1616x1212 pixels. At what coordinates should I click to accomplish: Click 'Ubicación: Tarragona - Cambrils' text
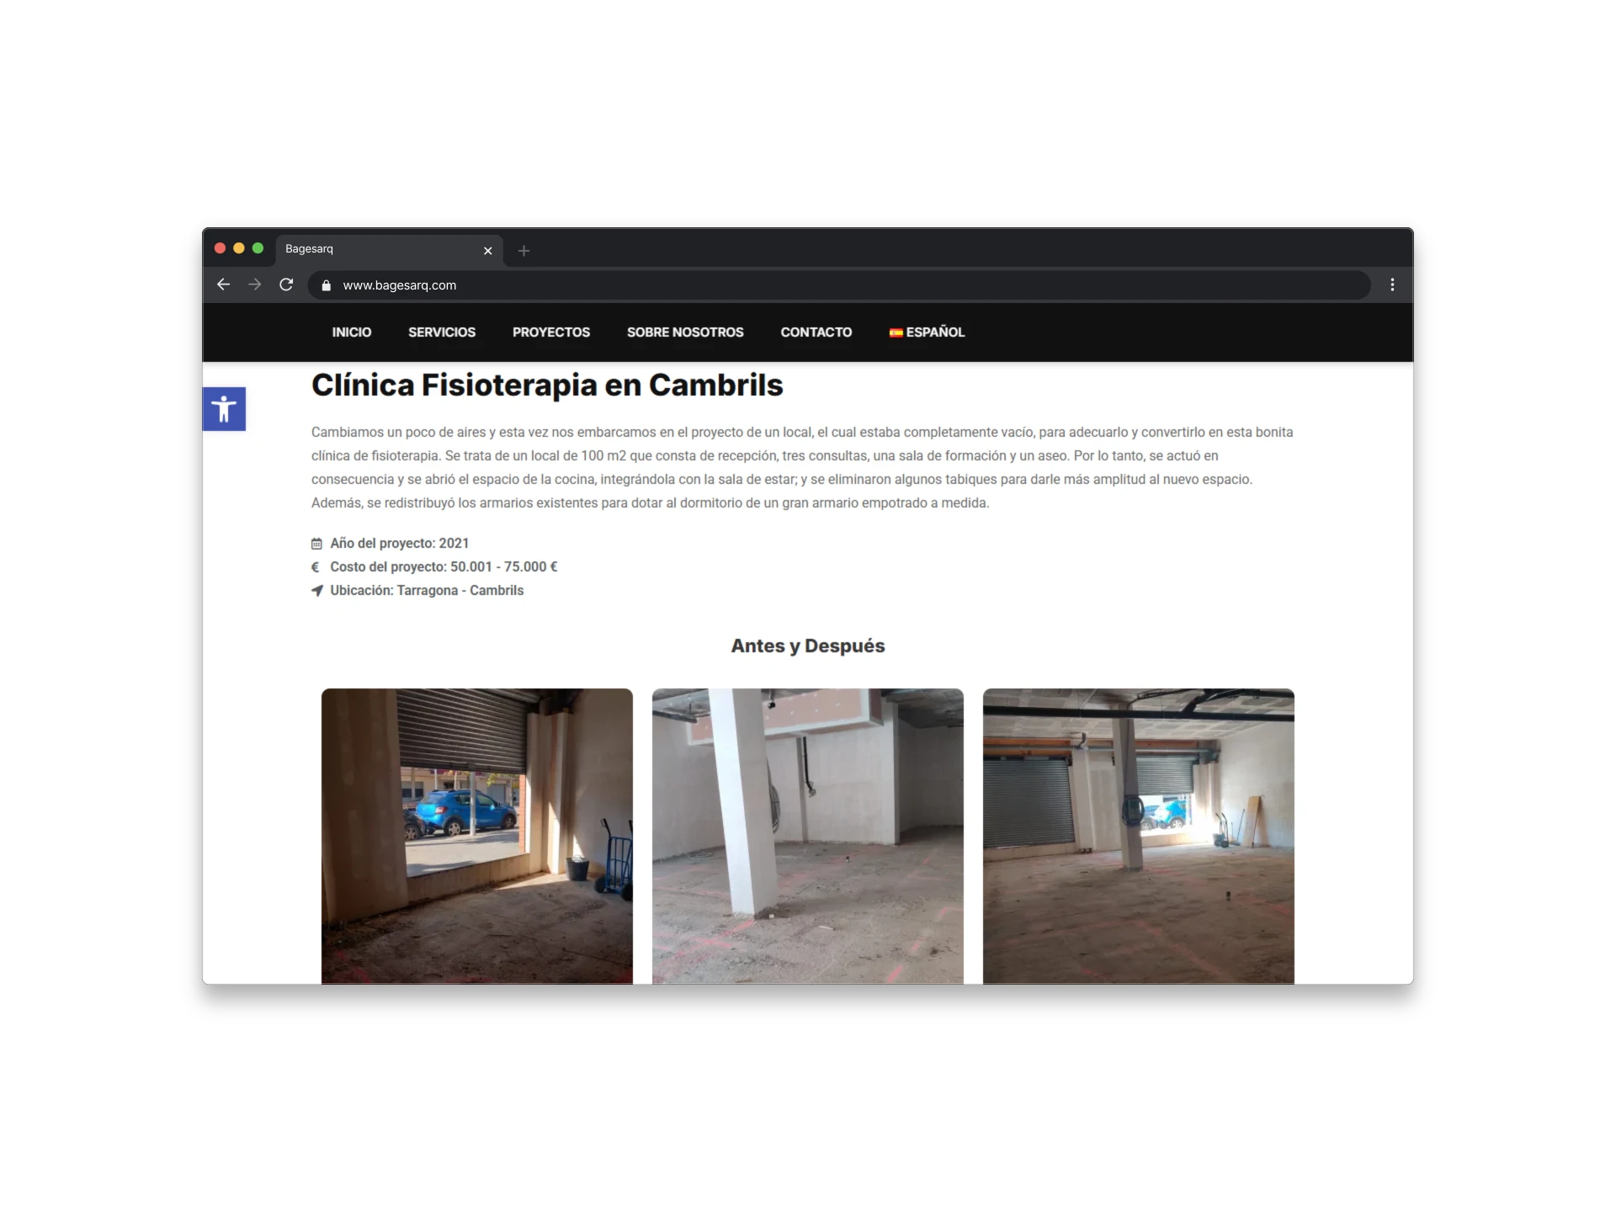click(427, 591)
